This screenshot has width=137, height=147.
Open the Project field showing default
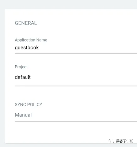76,77
